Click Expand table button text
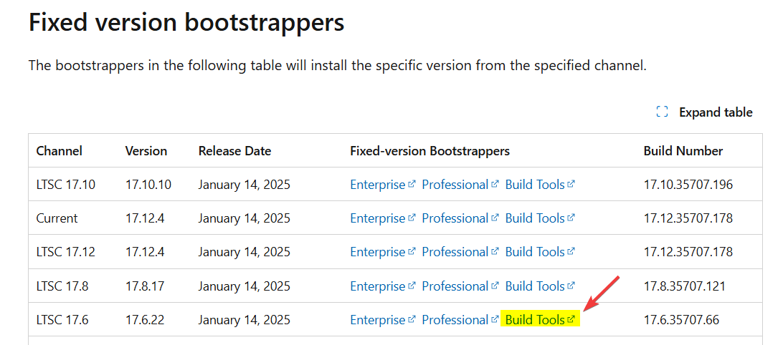 pyautogui.click(x=716, y=112)
